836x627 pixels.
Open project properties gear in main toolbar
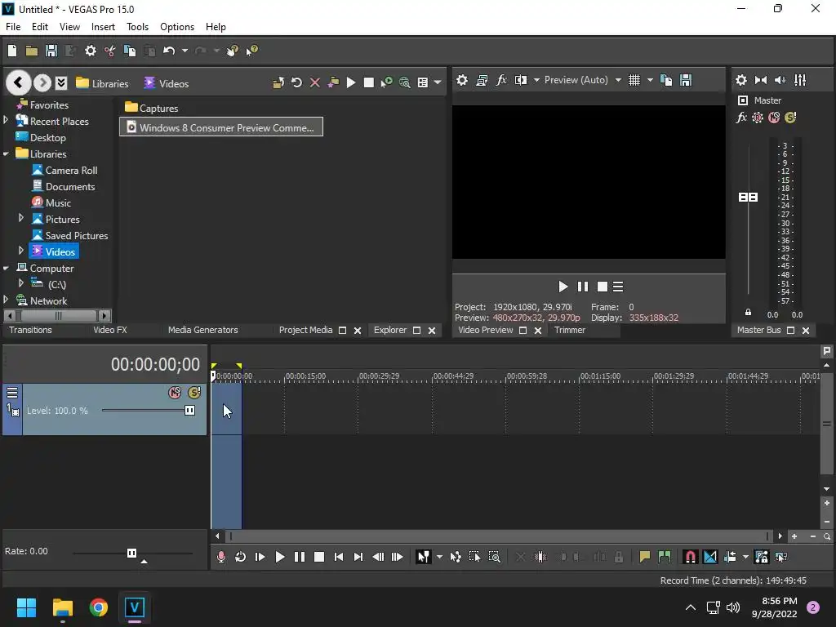[91, 51]
